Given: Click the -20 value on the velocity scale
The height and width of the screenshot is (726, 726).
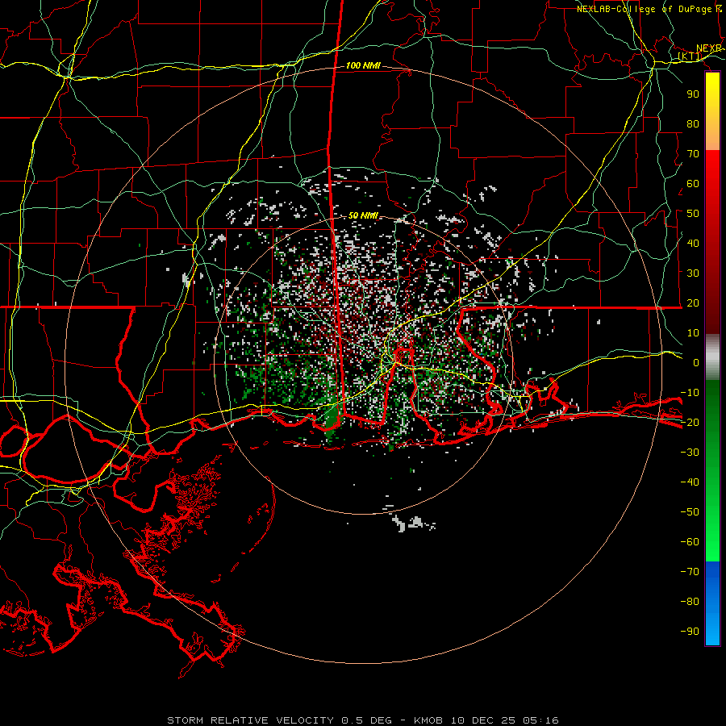Looking at the screenshot, I should [690, 422].
